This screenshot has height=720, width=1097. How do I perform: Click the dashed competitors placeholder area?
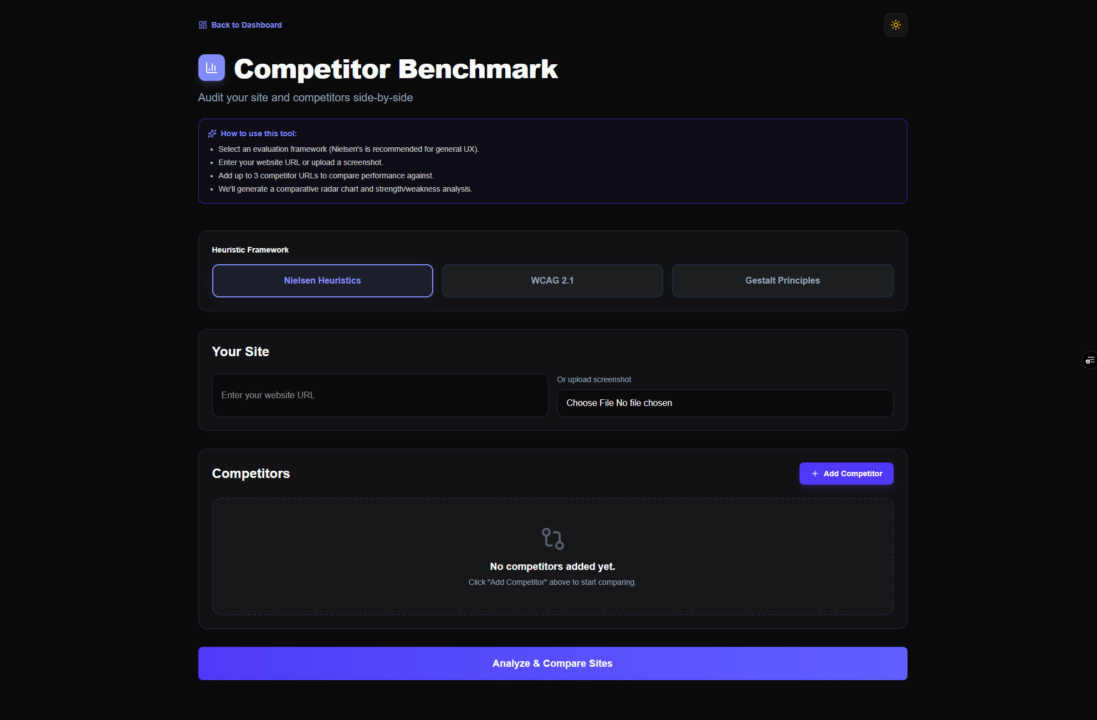(x=552, y=557)
